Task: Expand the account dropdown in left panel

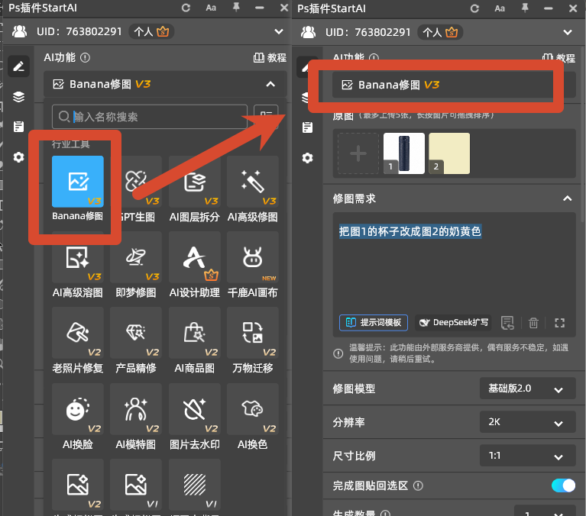Action: [x=278, y=32]
